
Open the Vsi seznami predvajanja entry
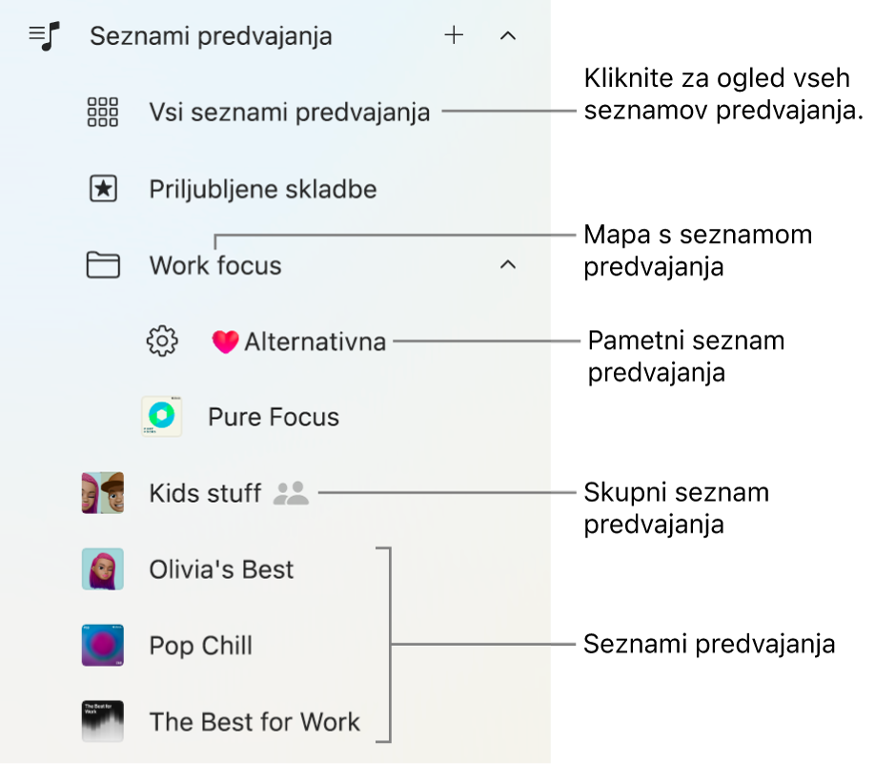pos(289,112)
